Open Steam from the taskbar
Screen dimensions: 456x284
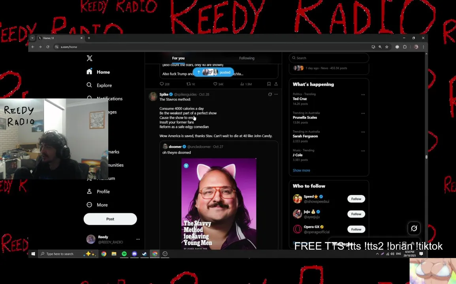coord(145,254)
